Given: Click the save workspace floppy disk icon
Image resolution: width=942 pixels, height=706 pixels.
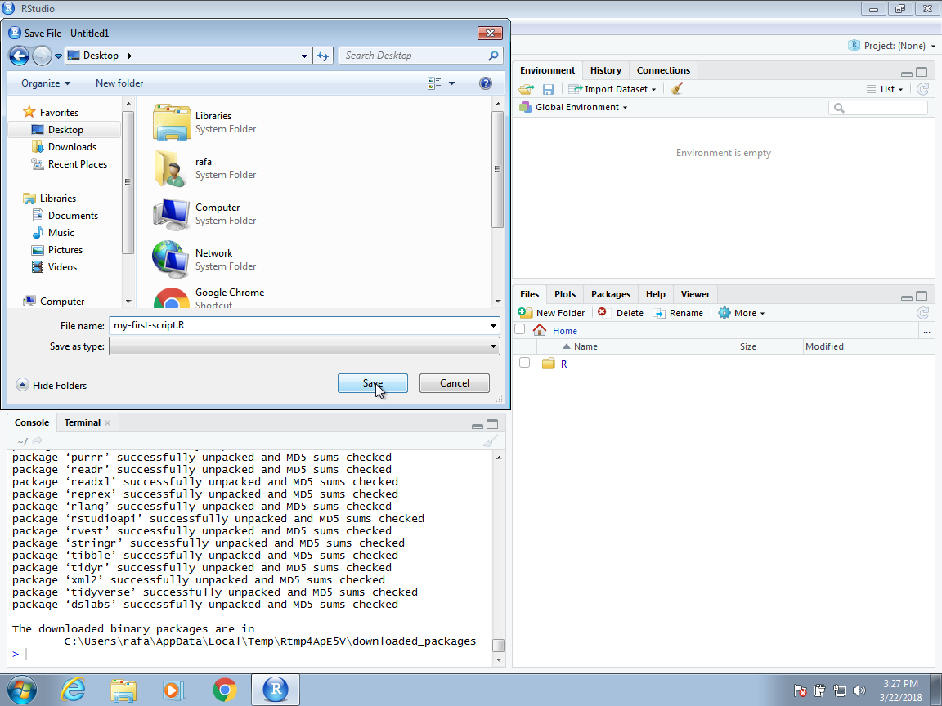Looking at the screenshot, I should tap(548, 89).
